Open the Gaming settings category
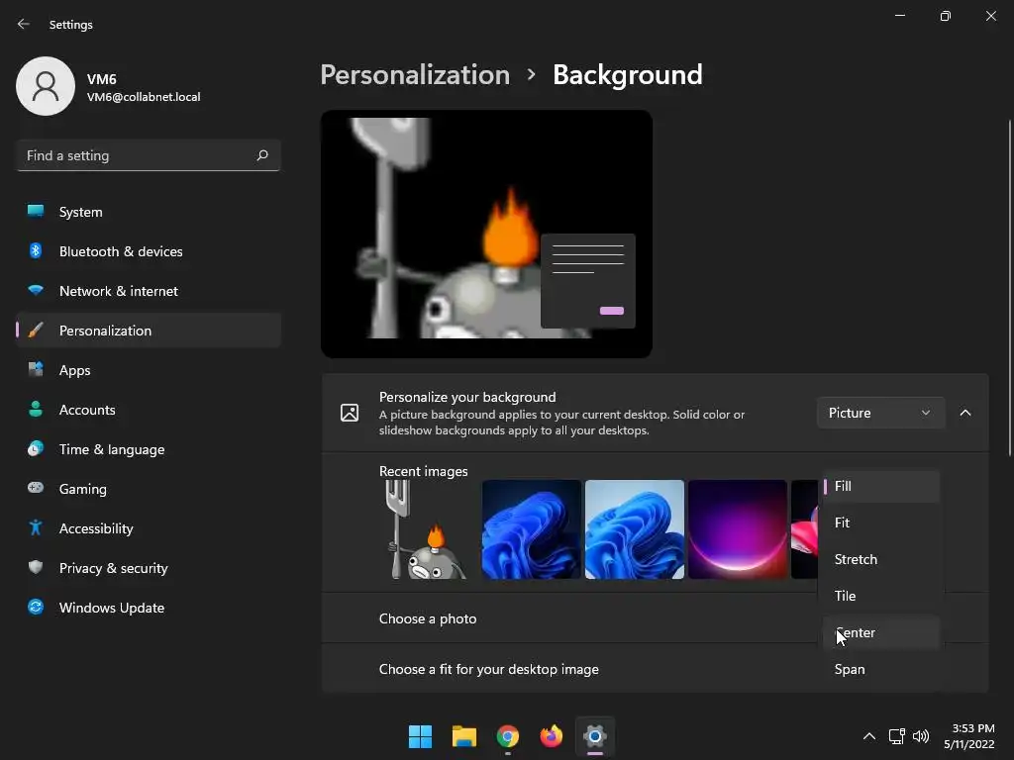The width and height of the screenshot is (1014, 760). coord(149,489)
